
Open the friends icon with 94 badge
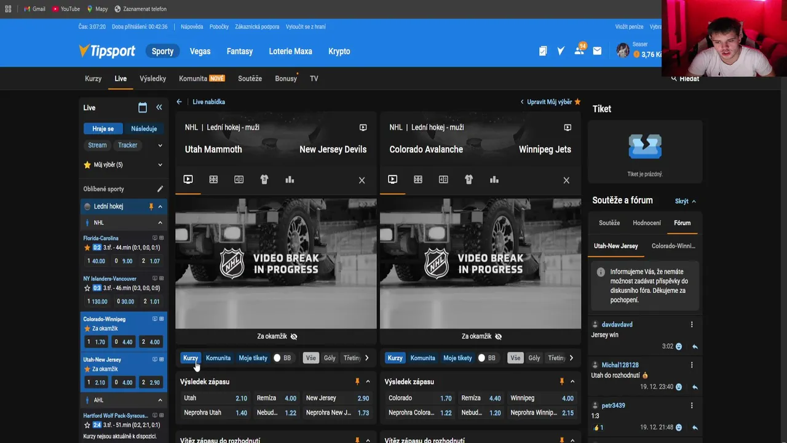(579, 50)
